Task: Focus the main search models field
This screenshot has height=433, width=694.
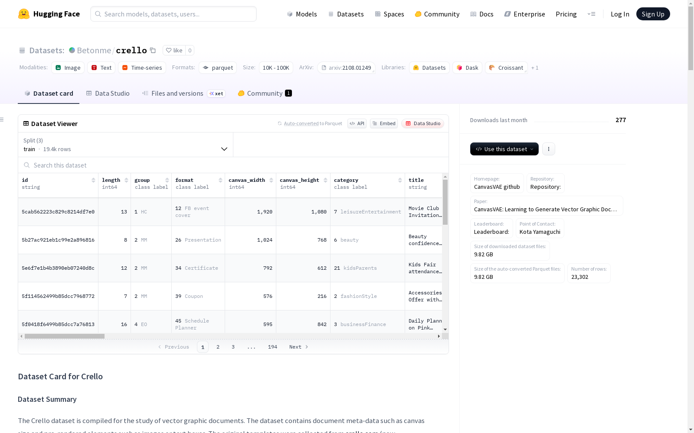Action: (x=173, y=14)
